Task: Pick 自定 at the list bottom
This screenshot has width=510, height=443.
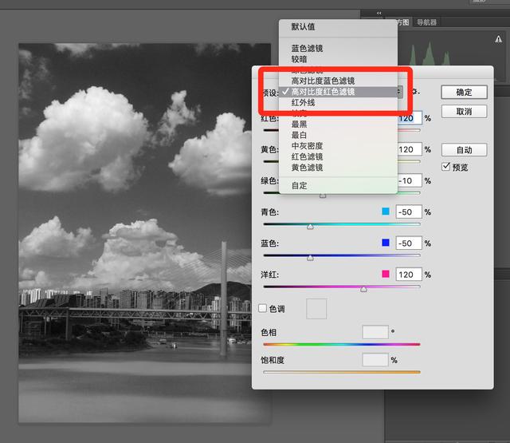Action: click(x=299, y=185)
